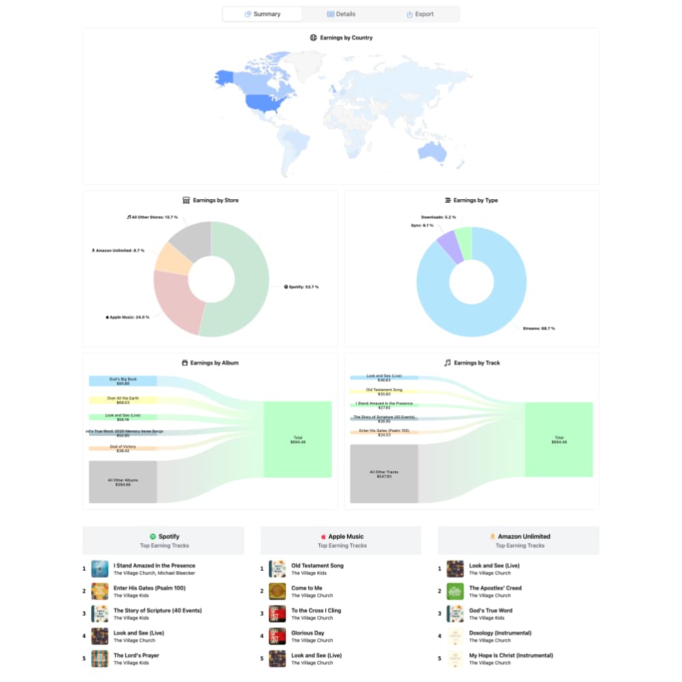Open Come to Me album cover
This screenshot has height=682, width=682.
pos(277,591)
